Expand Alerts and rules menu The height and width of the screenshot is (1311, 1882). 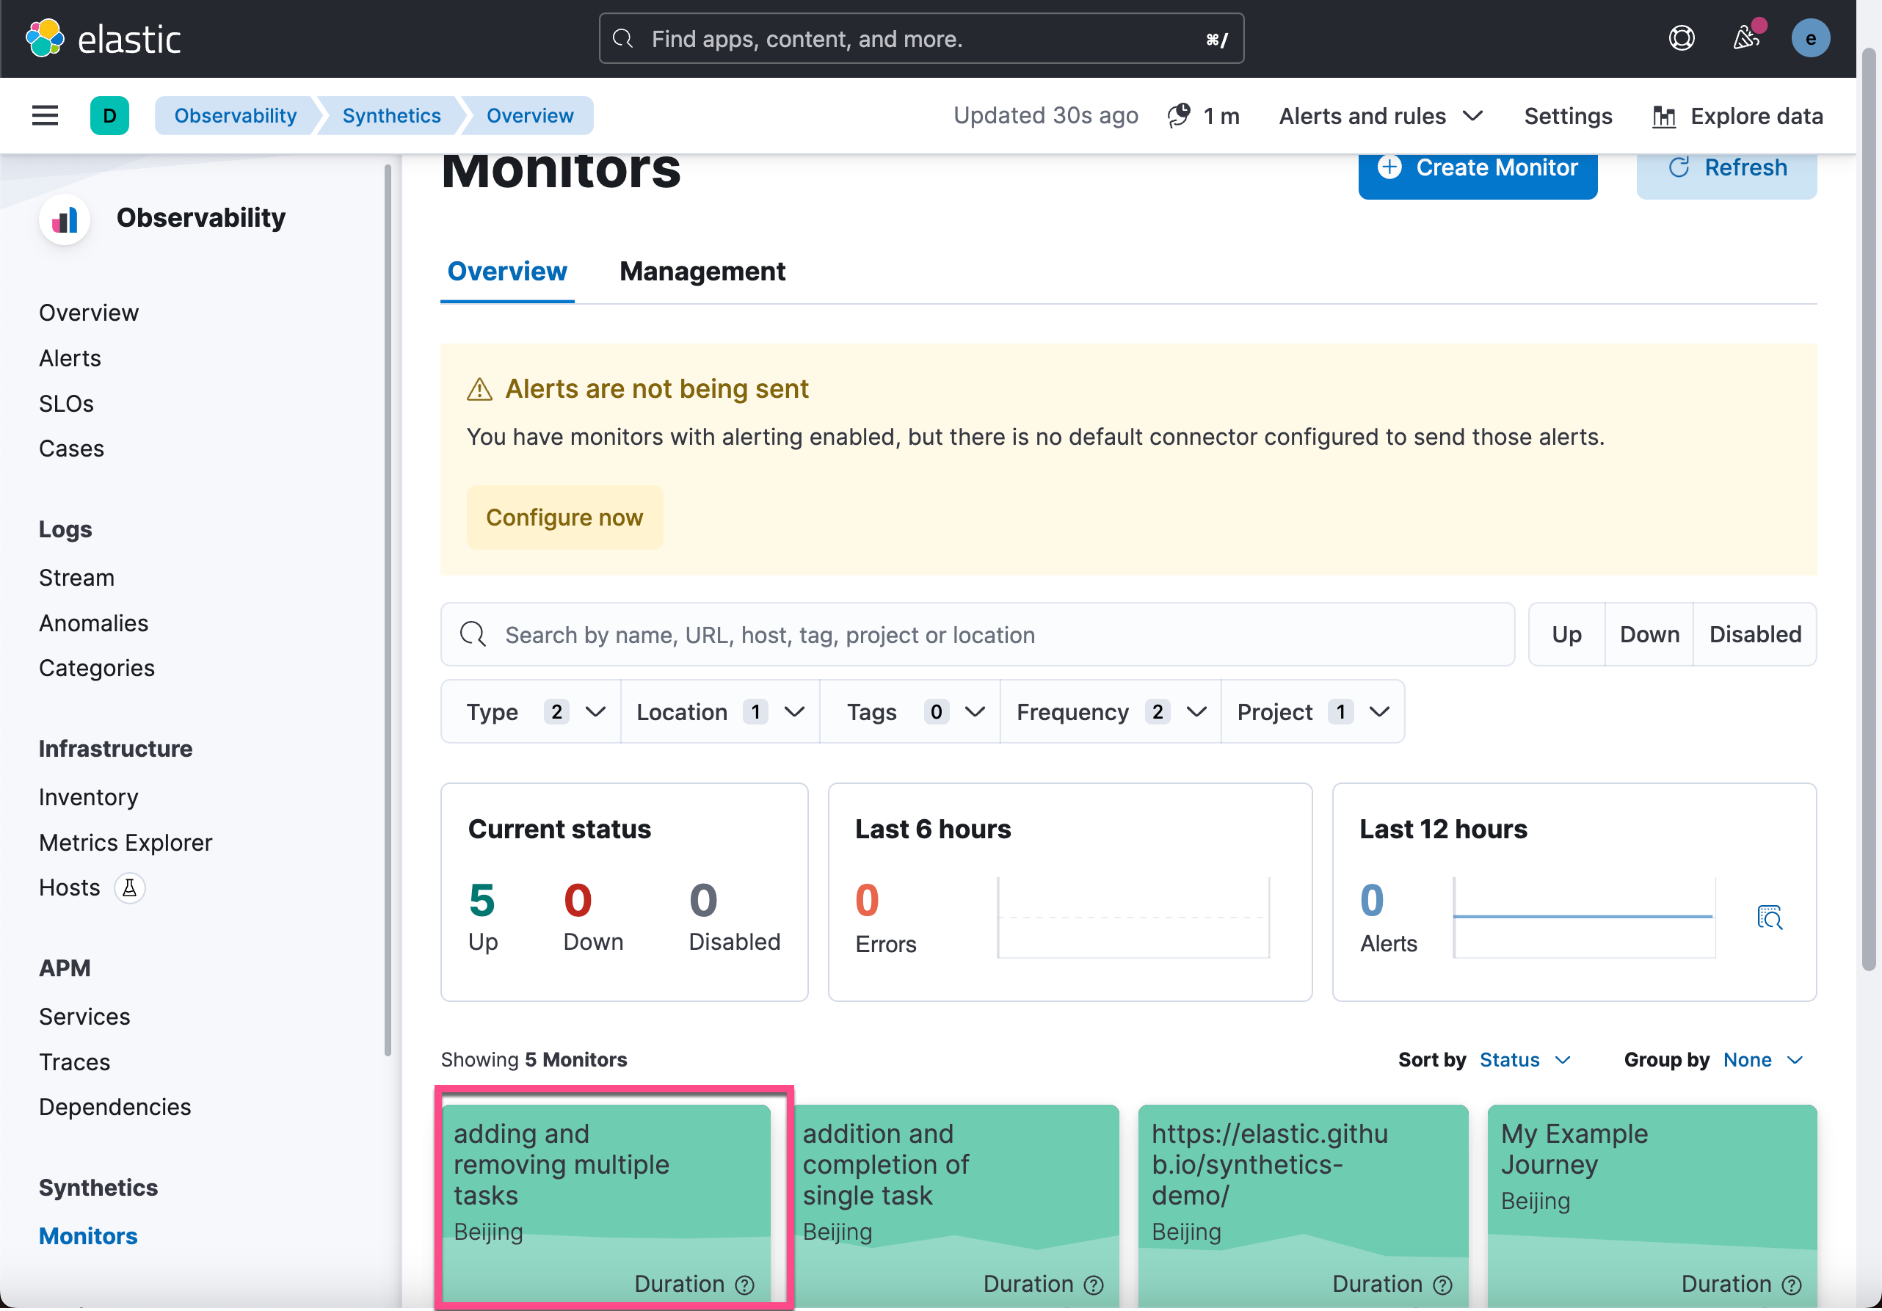pyautogui.click(x=1381, y=115)
